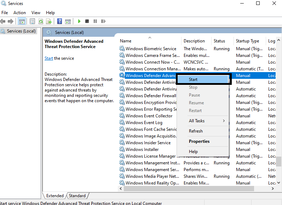Select Windows License Manager service name
Image resolution: width=282 pixels, height=205 pixels.
(152, 156)
